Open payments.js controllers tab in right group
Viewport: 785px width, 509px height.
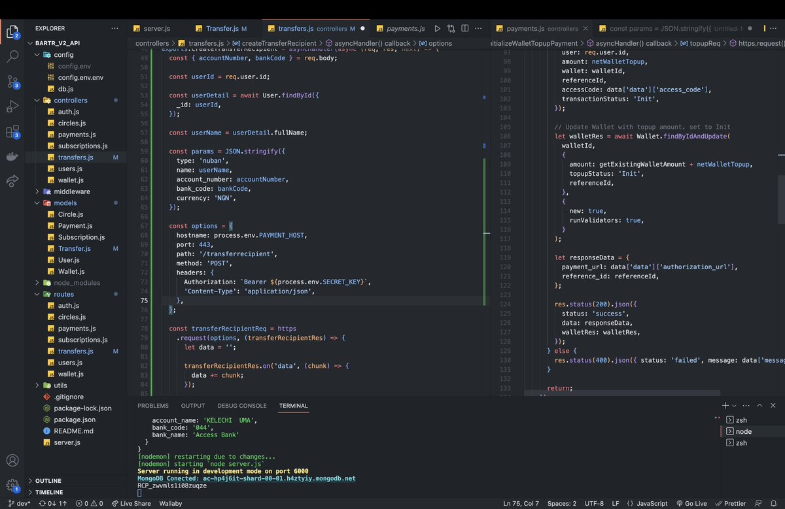click(542, 29)
